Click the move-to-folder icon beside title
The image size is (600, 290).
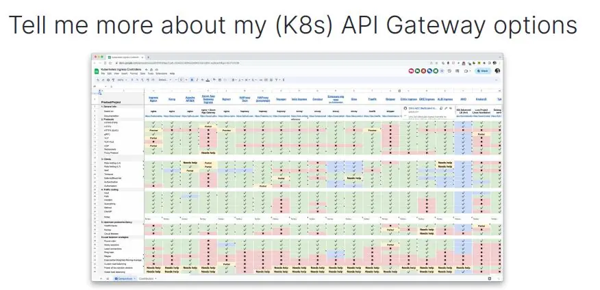pos(151,70)
